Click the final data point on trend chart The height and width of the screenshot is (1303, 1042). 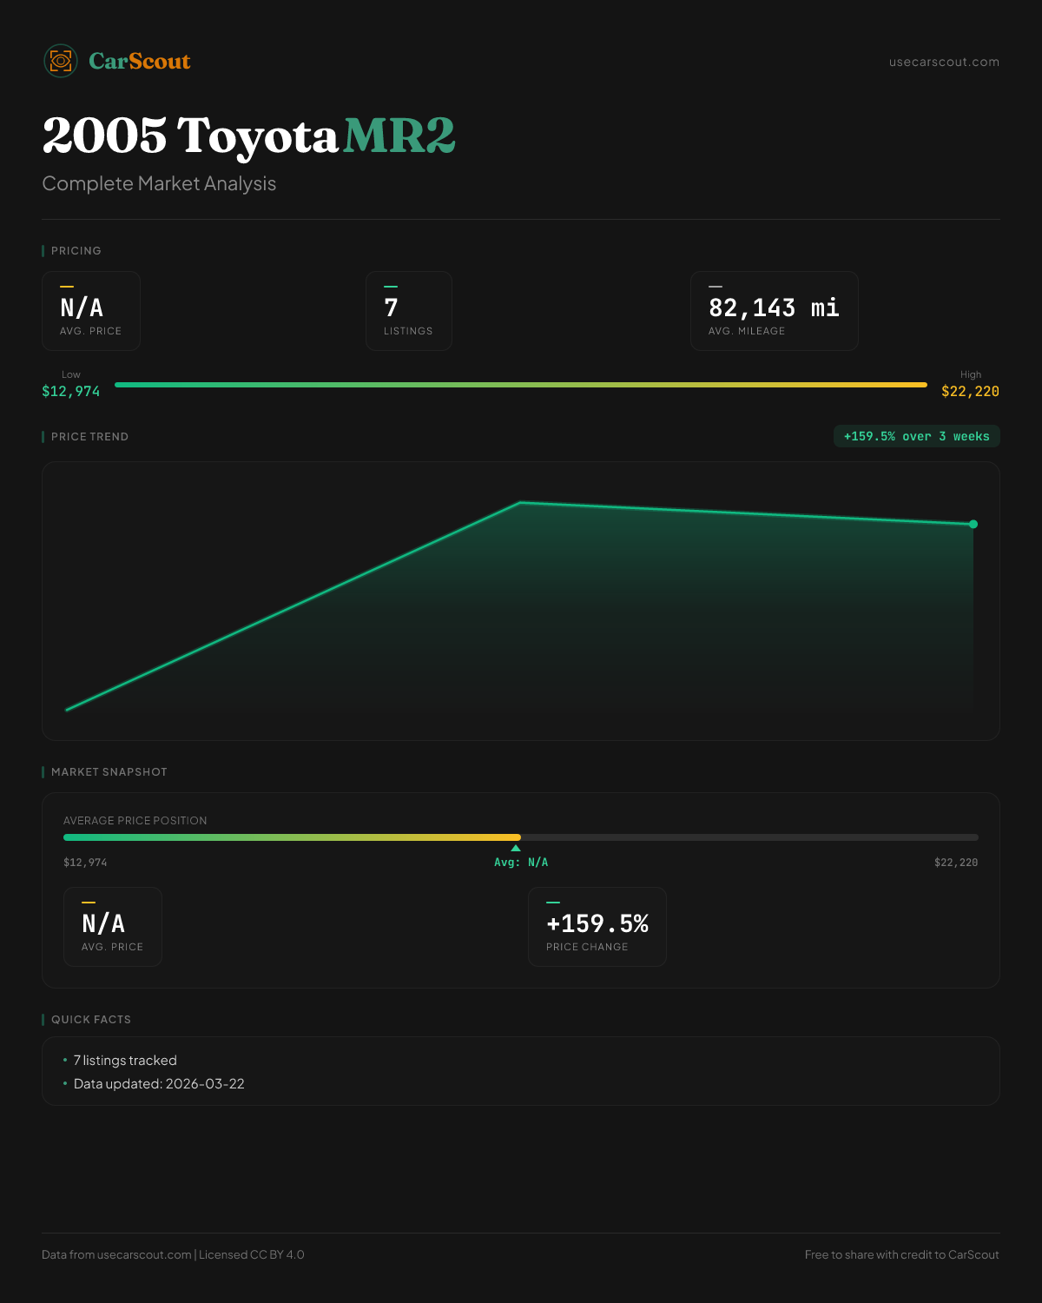pos(973,524)
